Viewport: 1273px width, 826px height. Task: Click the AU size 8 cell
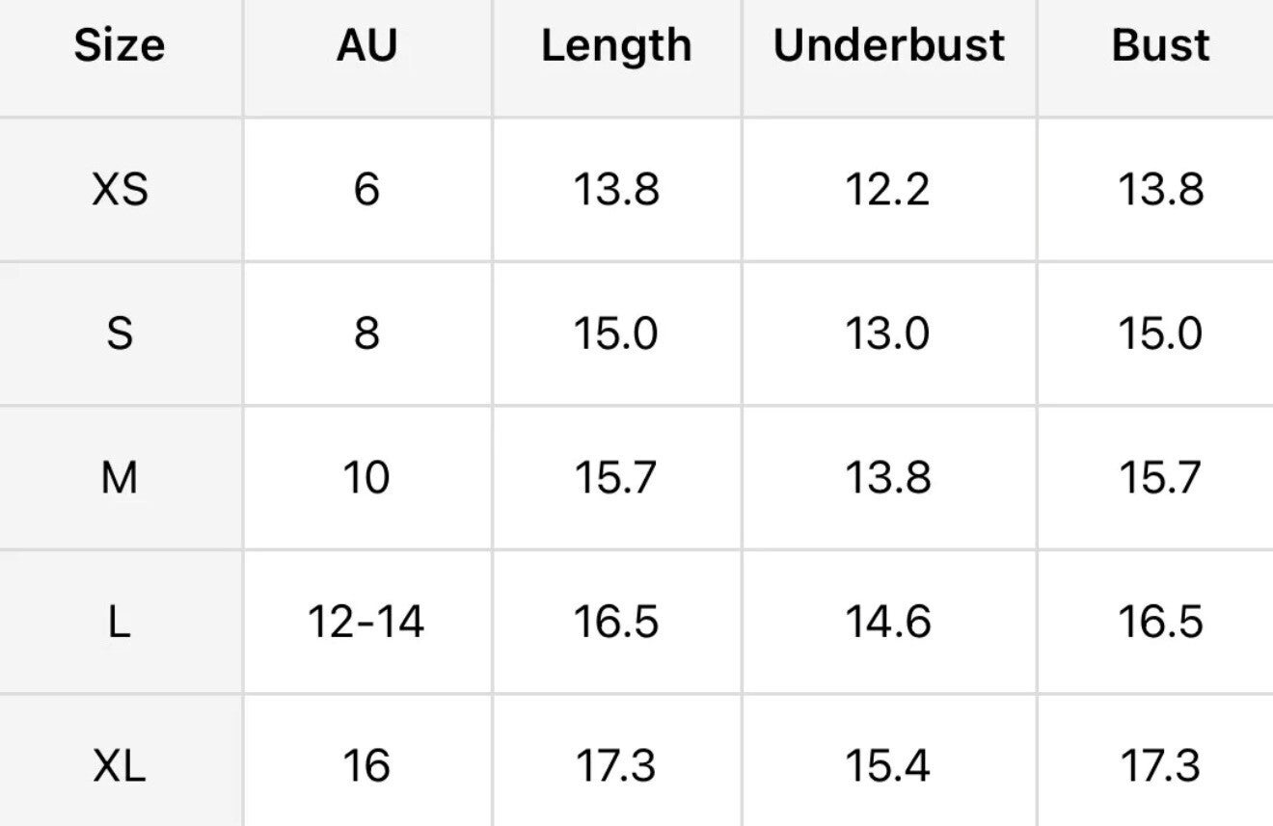pyautogui.click(x=366, y=333)
